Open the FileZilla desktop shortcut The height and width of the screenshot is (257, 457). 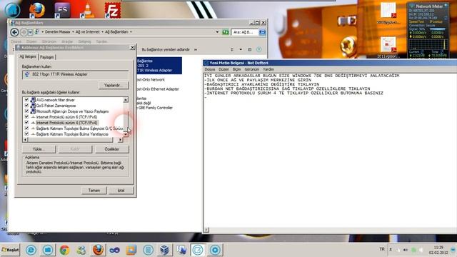point(113,10)
